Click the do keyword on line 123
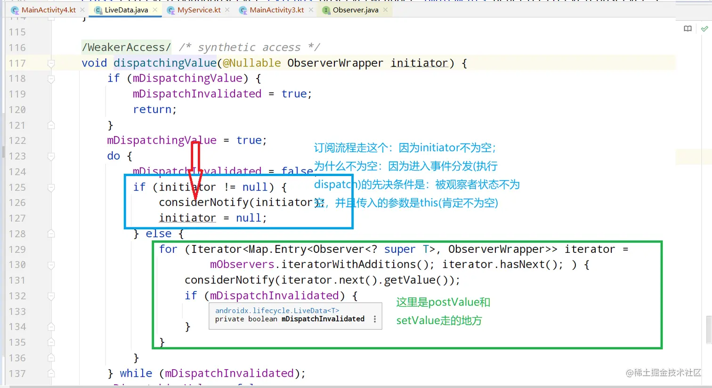Image resolution: width=712 pixels, height=388 pixels. pyautogui.click(x=113, y=156)
